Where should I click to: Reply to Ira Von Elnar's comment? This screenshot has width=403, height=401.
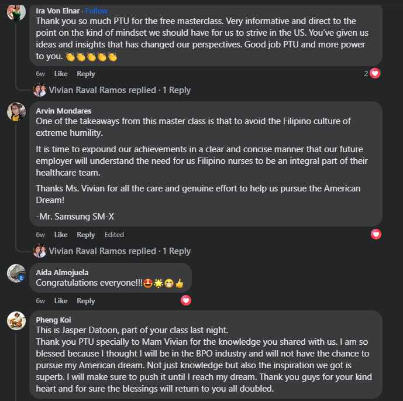(x=86, y=74)
